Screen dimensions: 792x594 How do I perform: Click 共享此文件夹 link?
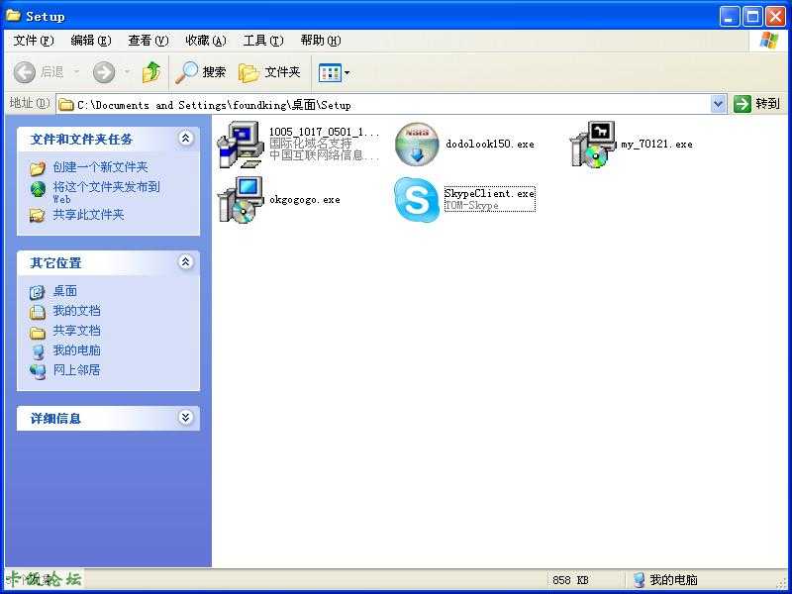pos(88,215)
